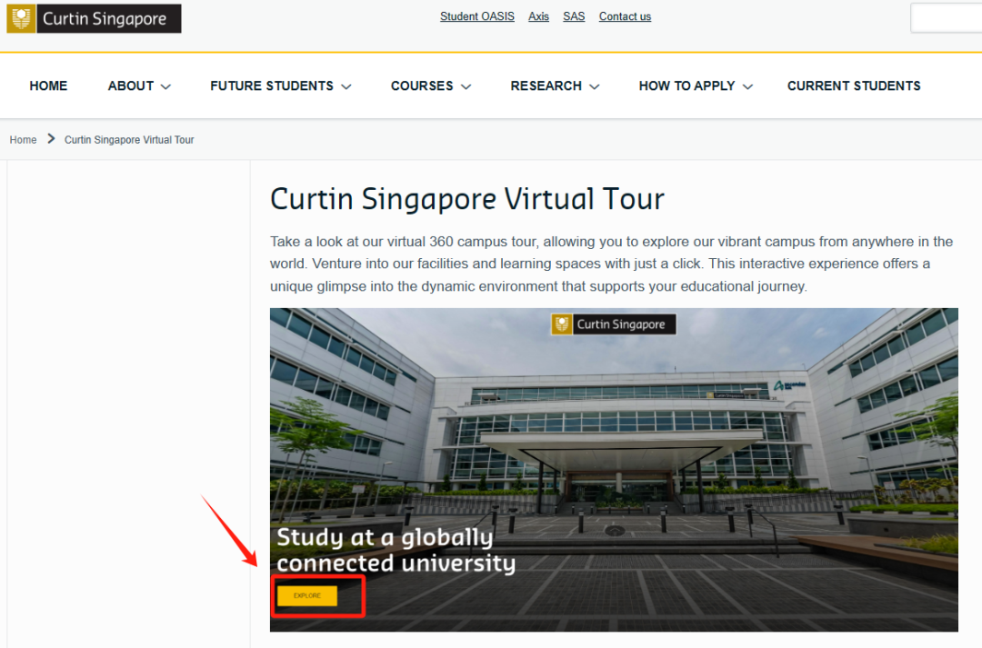Go to the SAS link
The height and width of the screenshot is (648, 982).
[x=574, y=16]
